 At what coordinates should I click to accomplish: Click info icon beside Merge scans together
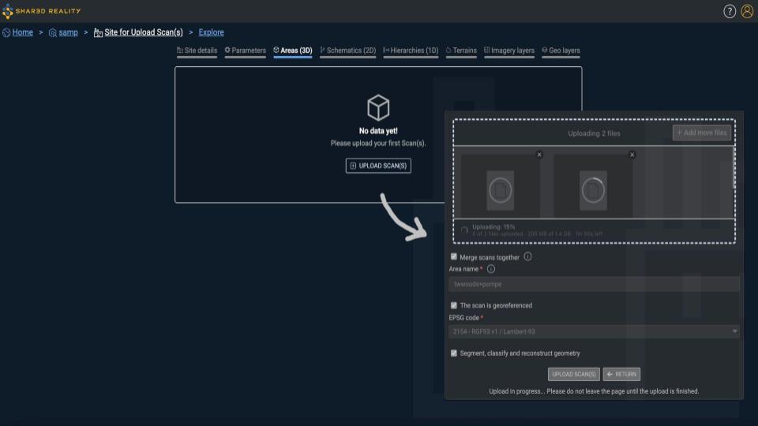click(527, 256)
